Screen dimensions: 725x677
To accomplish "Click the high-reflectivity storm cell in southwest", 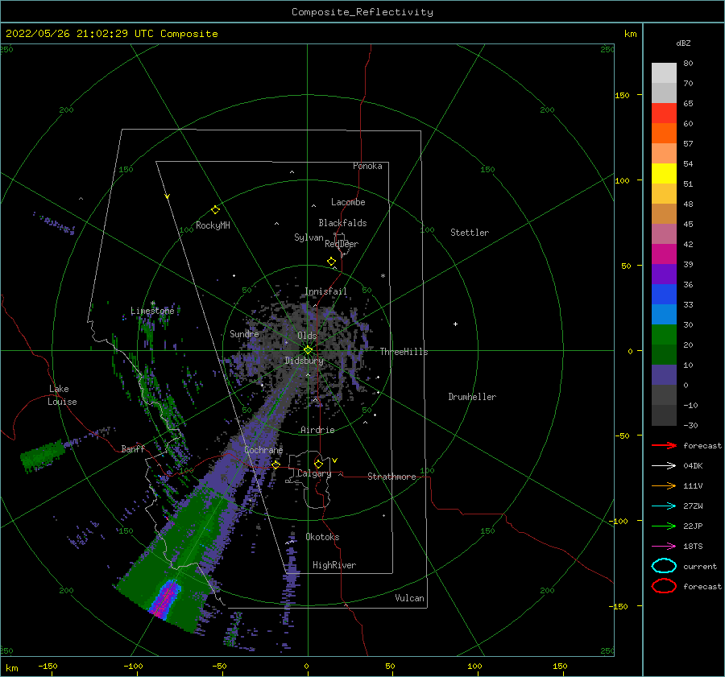I will [x=164, y=599].
